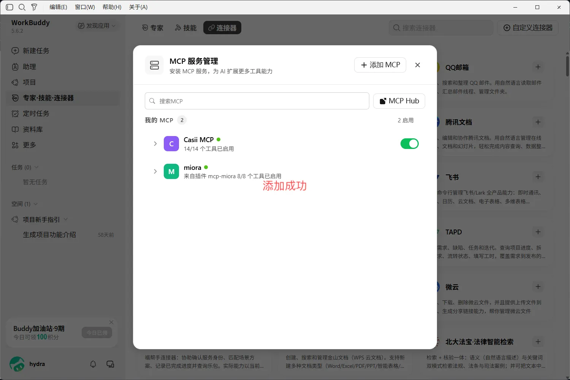Add the 飞书 connector with plus
Image resolution: width=570 pixels, height=380 pixels.
pyautogui.click(x=538, y=177)
